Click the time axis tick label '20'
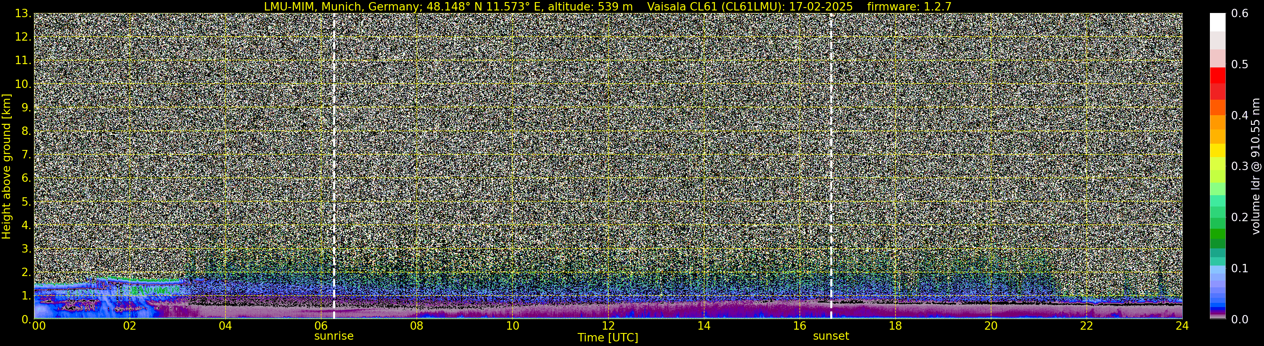The width and height of the screenshot is (1264, 346). coord(991,326)
